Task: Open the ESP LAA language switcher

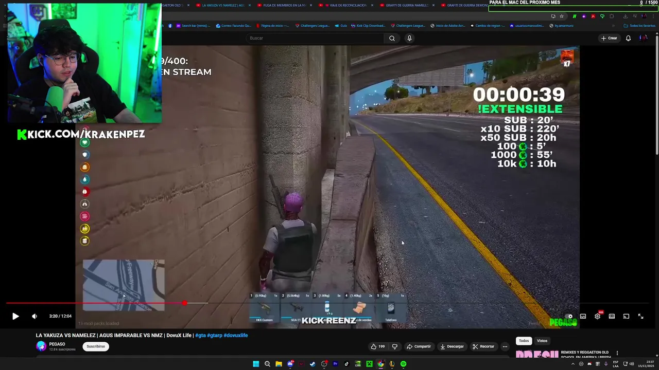Action: tap(616, 364)
